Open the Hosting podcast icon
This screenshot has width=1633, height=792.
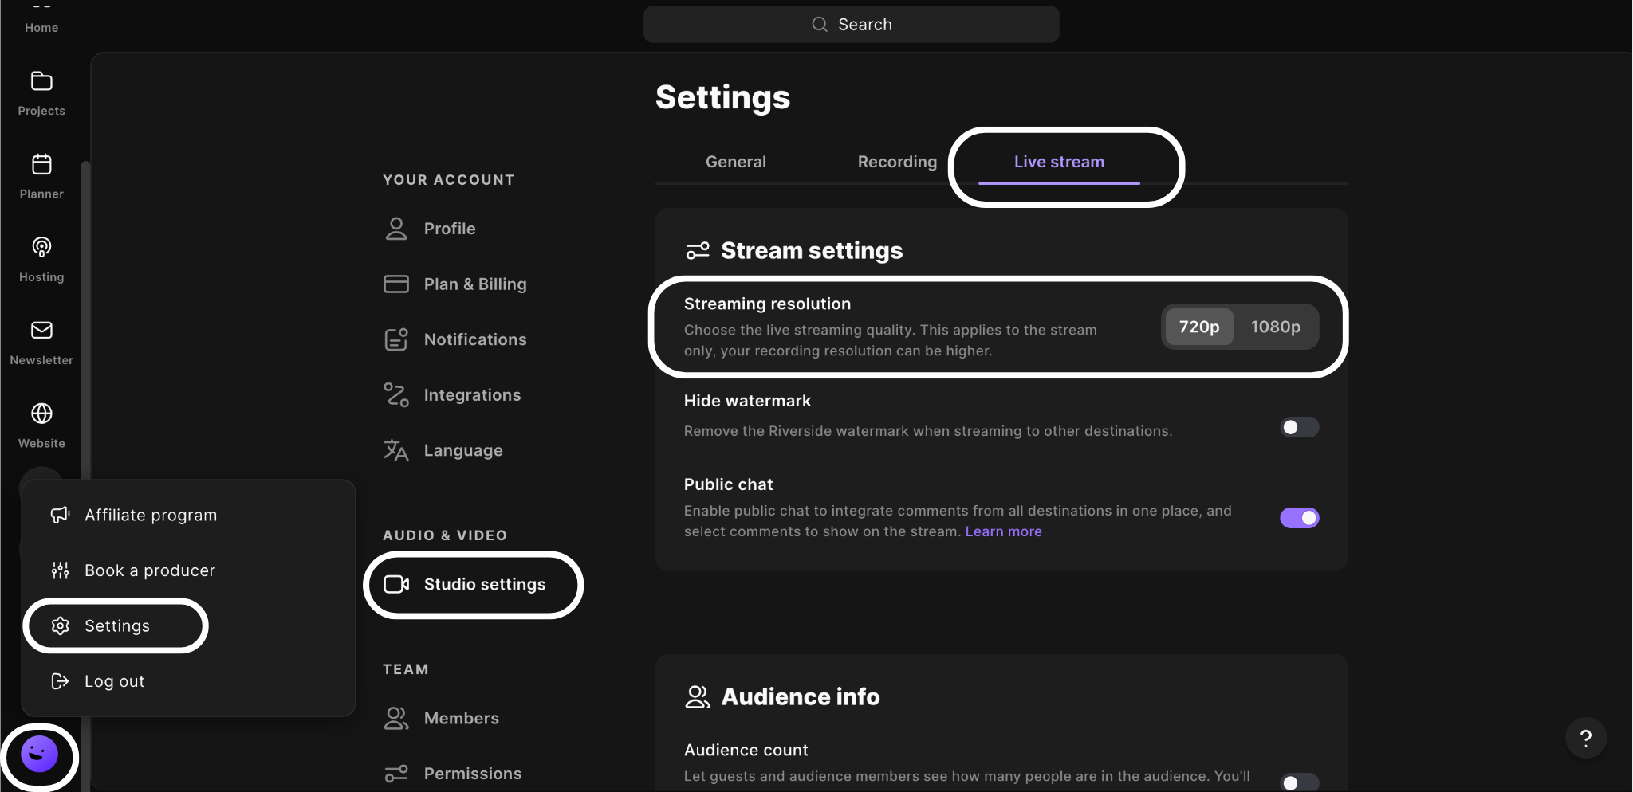(41, 247)
